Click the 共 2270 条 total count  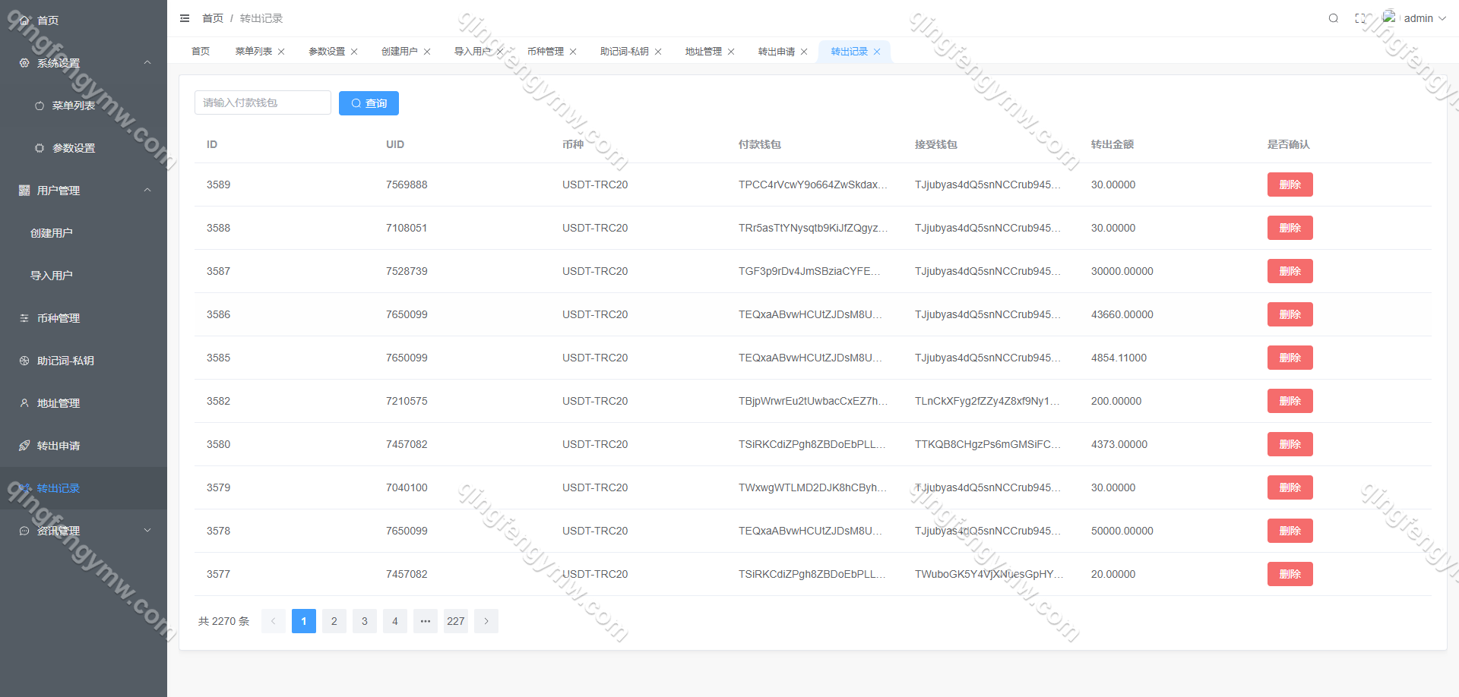tap(223, 621)
